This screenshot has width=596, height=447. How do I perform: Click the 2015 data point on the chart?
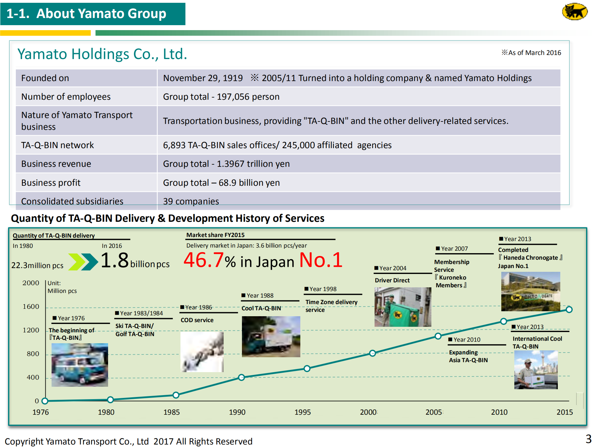569,309
